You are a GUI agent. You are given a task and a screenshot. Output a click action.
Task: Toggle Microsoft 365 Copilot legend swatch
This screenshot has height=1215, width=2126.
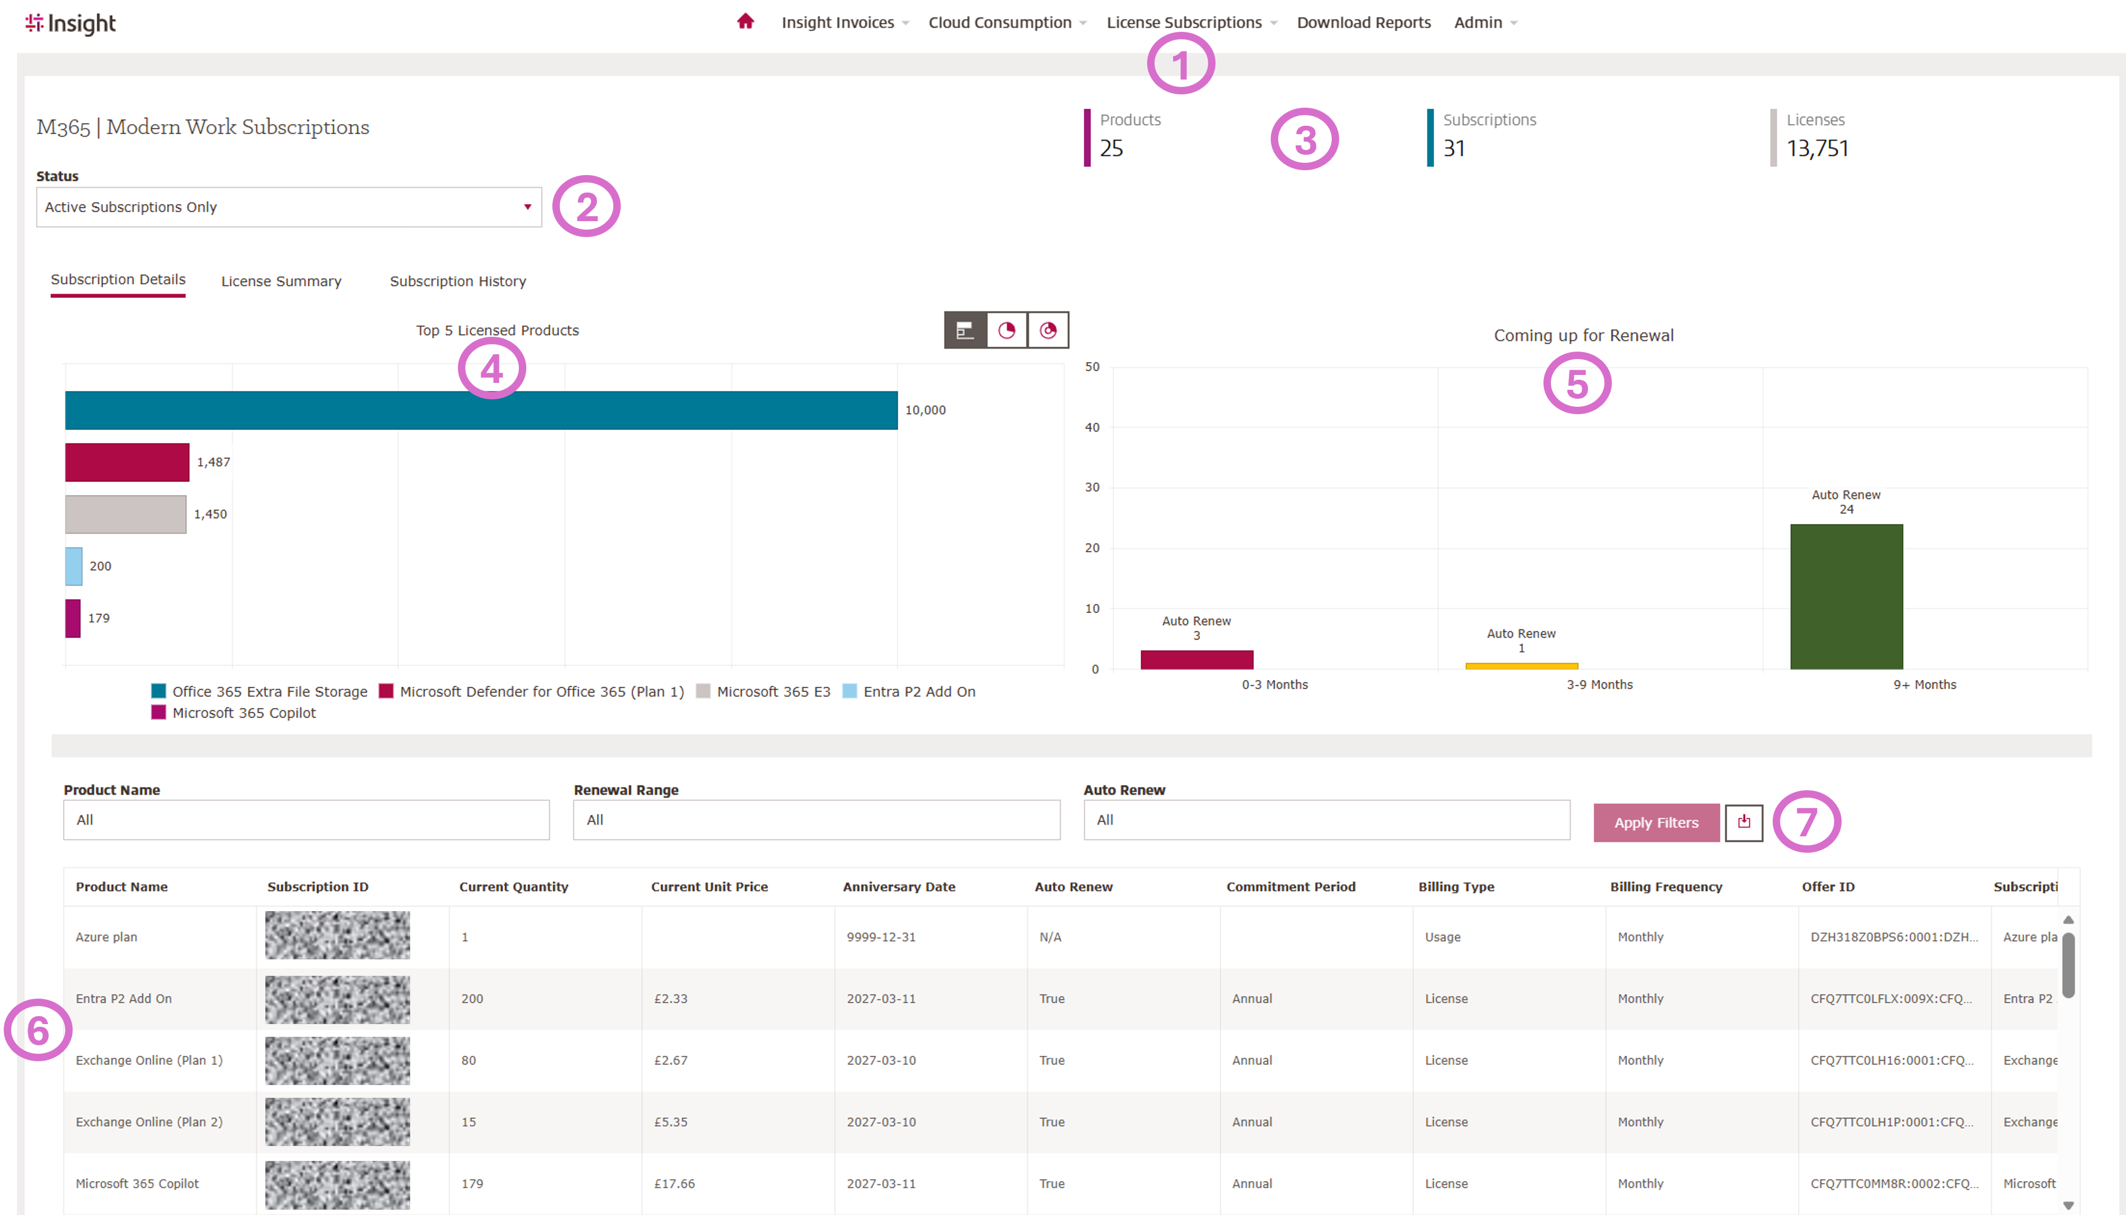[158, 713]
